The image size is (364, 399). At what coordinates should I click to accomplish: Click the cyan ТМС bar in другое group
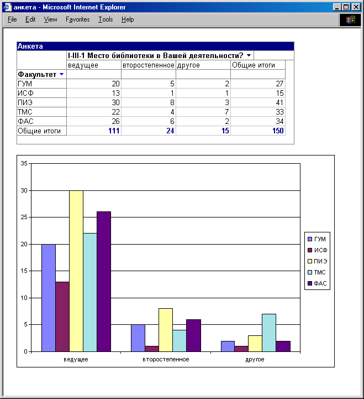pos(269,333)
